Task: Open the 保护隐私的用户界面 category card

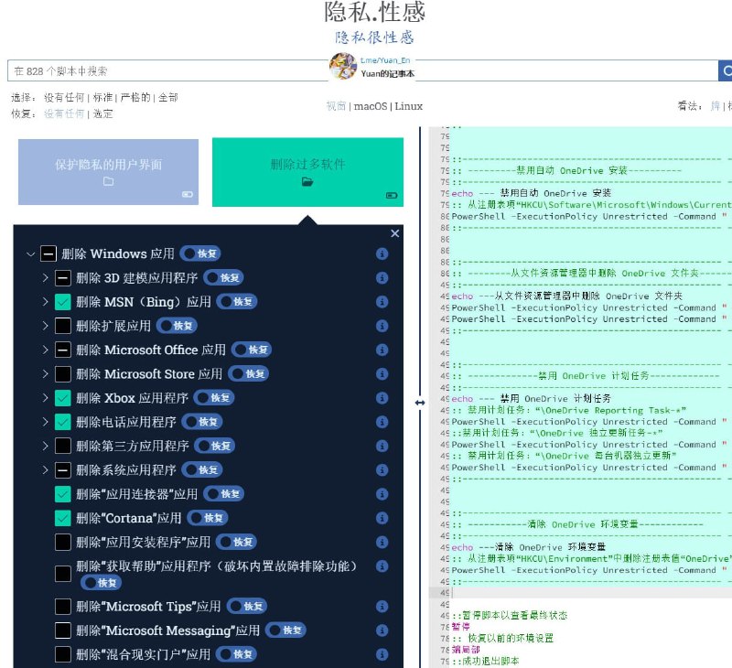Action: tap(108, 172)
